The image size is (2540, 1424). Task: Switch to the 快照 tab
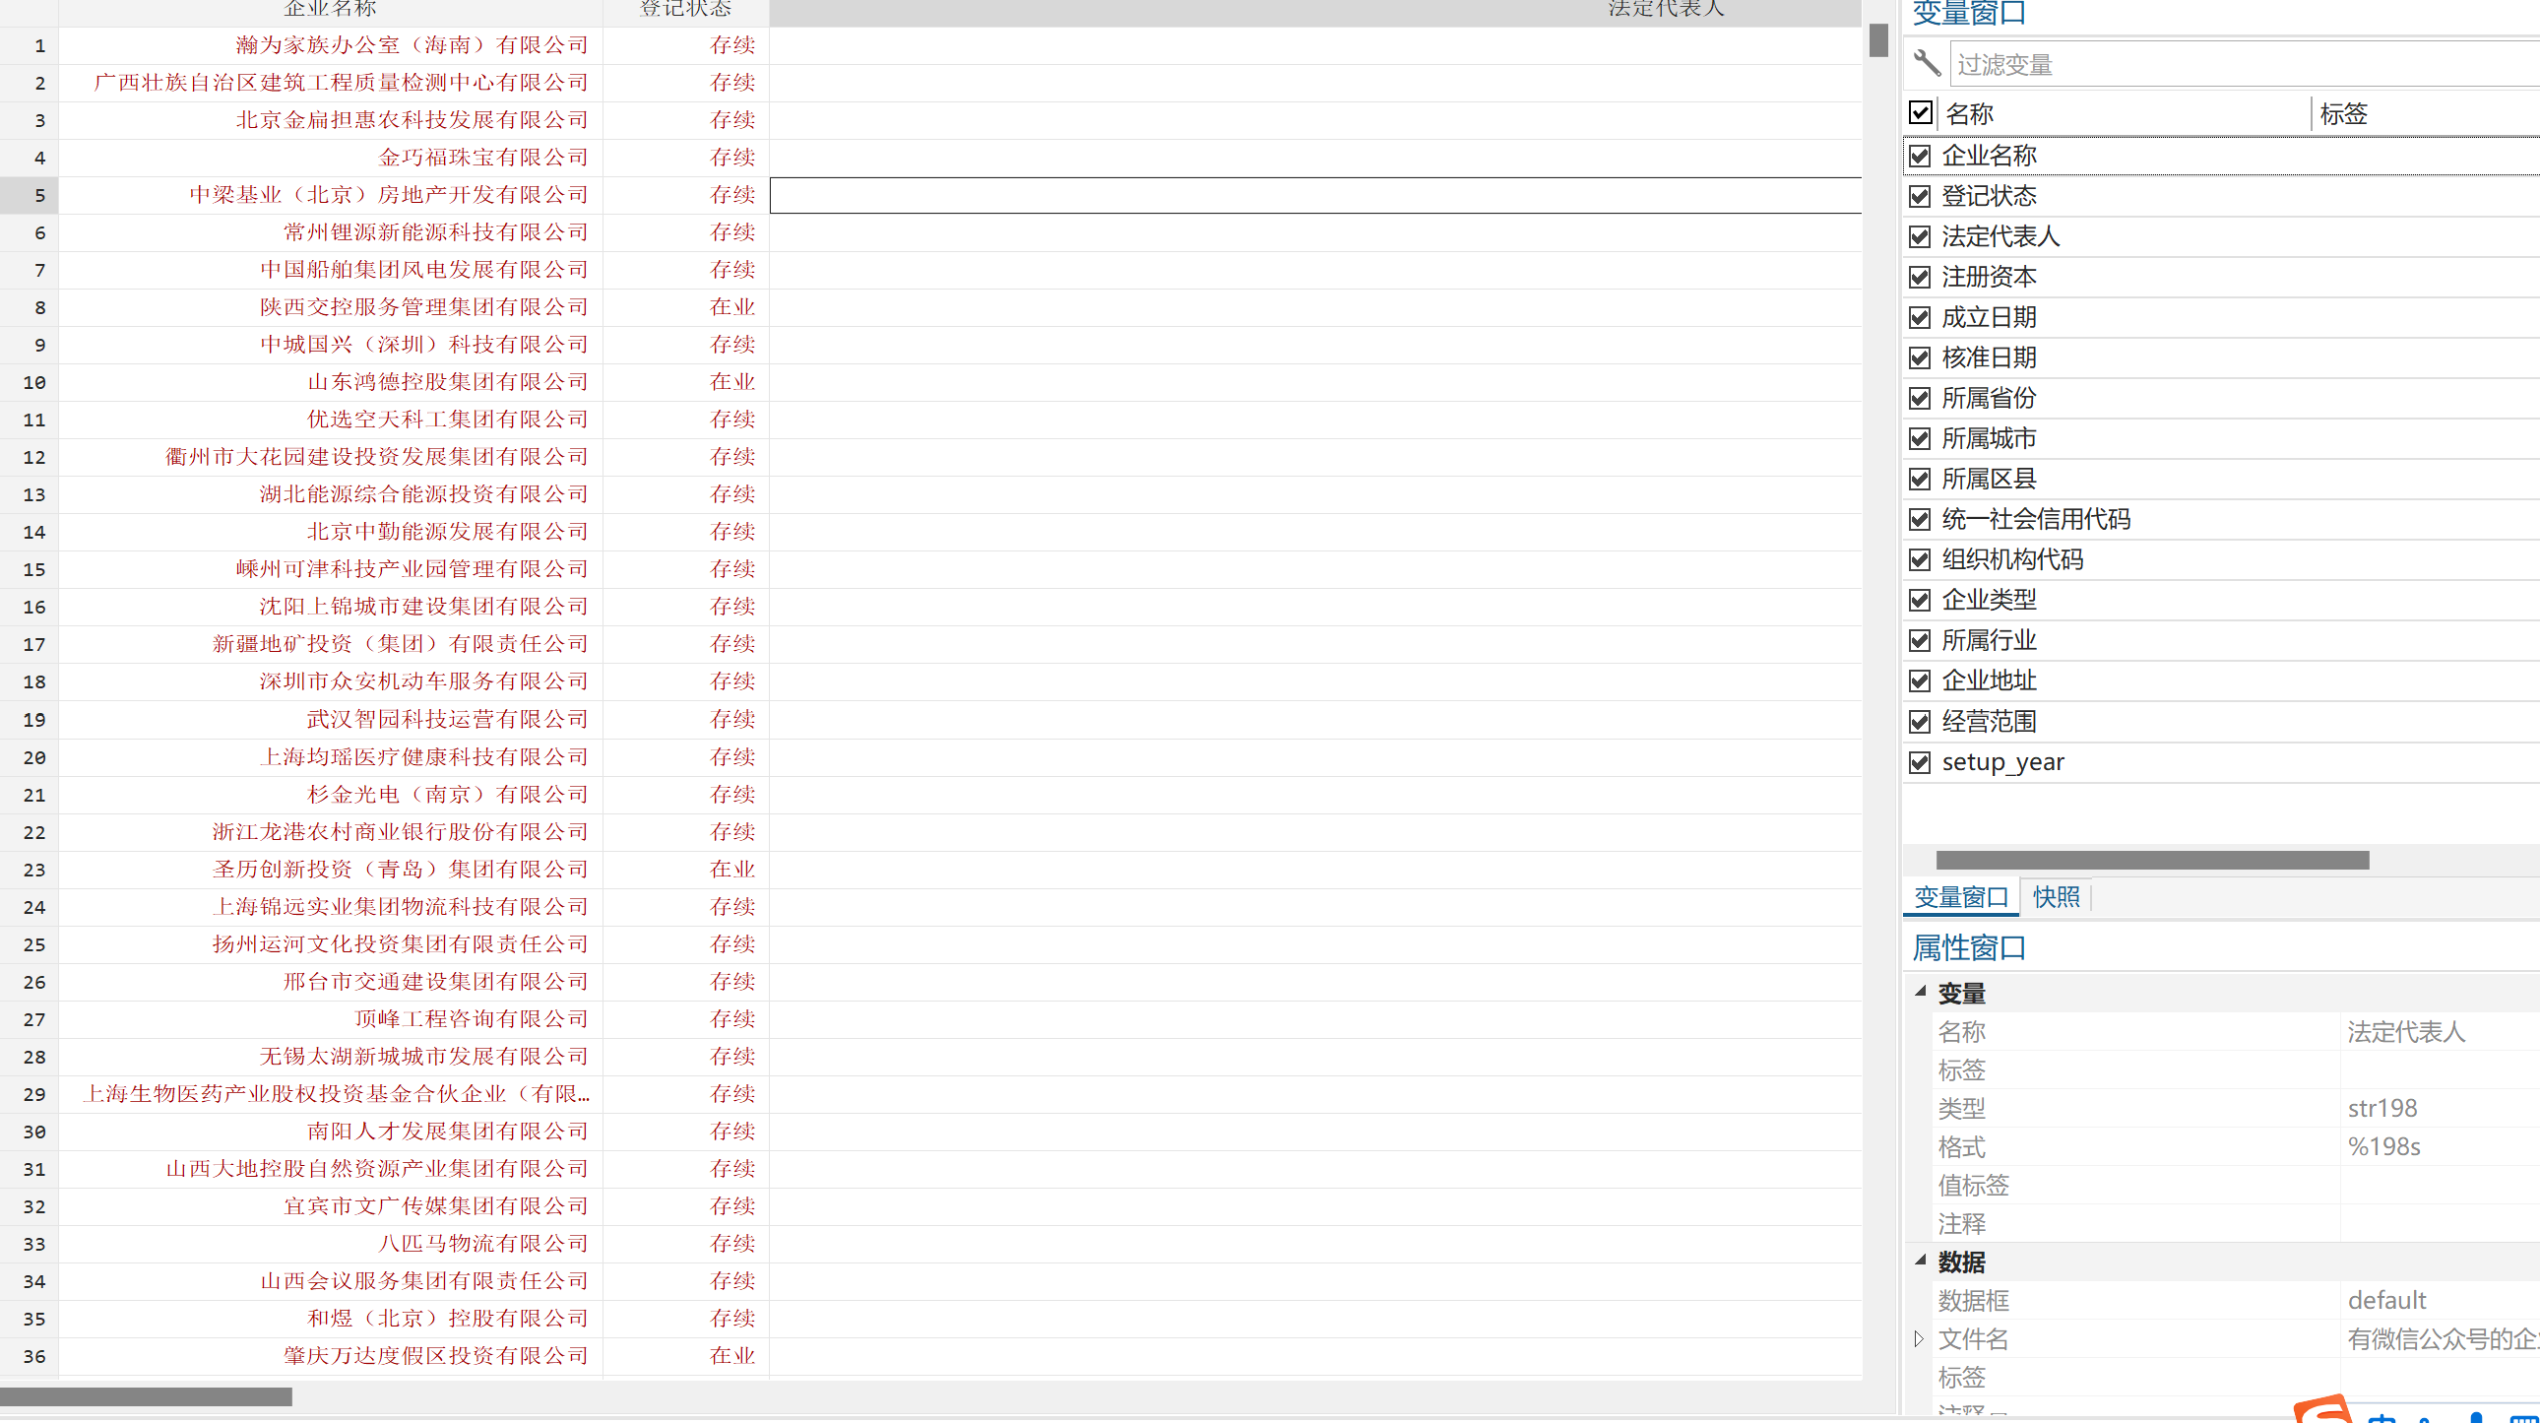(2055, 897)
